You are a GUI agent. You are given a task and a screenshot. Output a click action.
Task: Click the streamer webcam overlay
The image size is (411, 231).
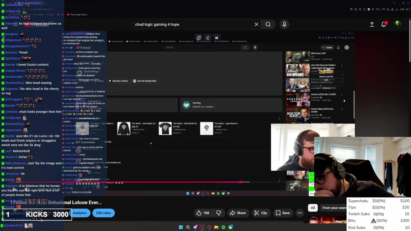point(363,167)
